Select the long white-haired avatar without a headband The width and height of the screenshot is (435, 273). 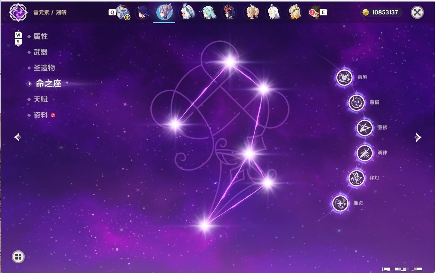(273, 12)
